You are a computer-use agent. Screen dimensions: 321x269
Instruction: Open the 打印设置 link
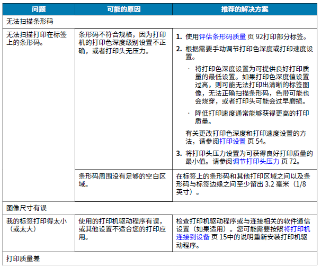point(233,141)
